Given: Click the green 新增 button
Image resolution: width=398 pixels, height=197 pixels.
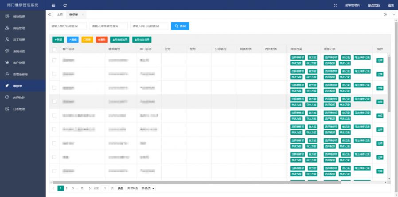Looking at the screenshot, I should click(x=58, y=39).
